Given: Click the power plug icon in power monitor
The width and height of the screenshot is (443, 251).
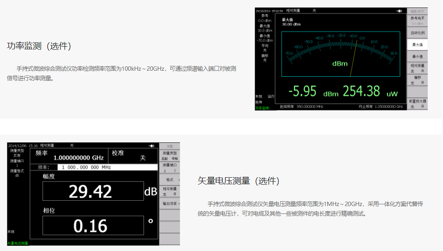Looking at the screenshot, I should tap(399, 10).
